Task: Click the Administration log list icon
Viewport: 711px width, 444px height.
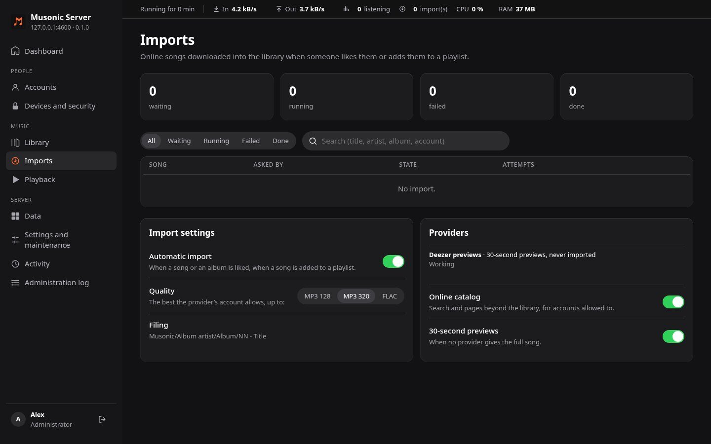Action: click(x=15, y=283)
